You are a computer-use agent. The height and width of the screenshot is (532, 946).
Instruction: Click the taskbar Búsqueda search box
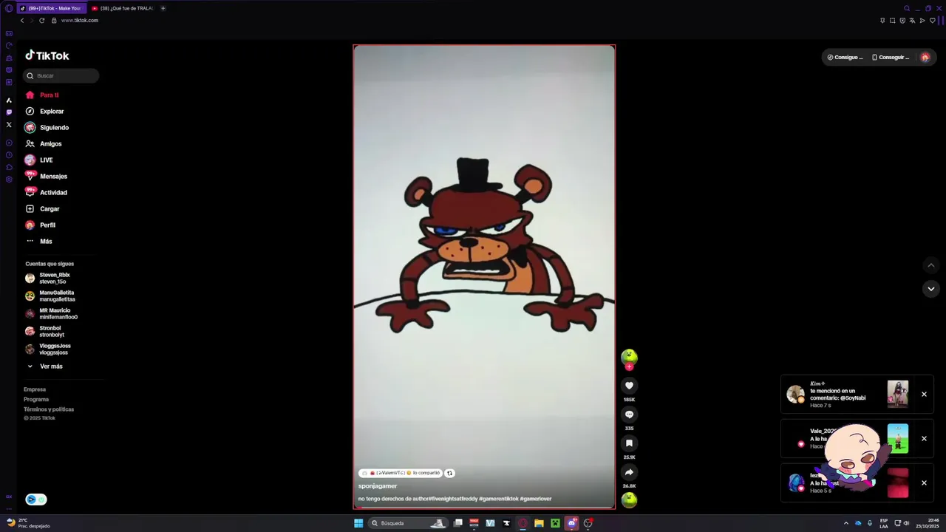pos(408,523)
